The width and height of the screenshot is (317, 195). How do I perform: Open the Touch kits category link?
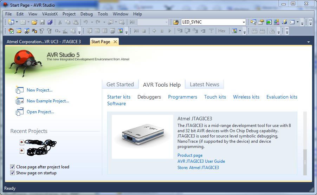coord(215,97)
